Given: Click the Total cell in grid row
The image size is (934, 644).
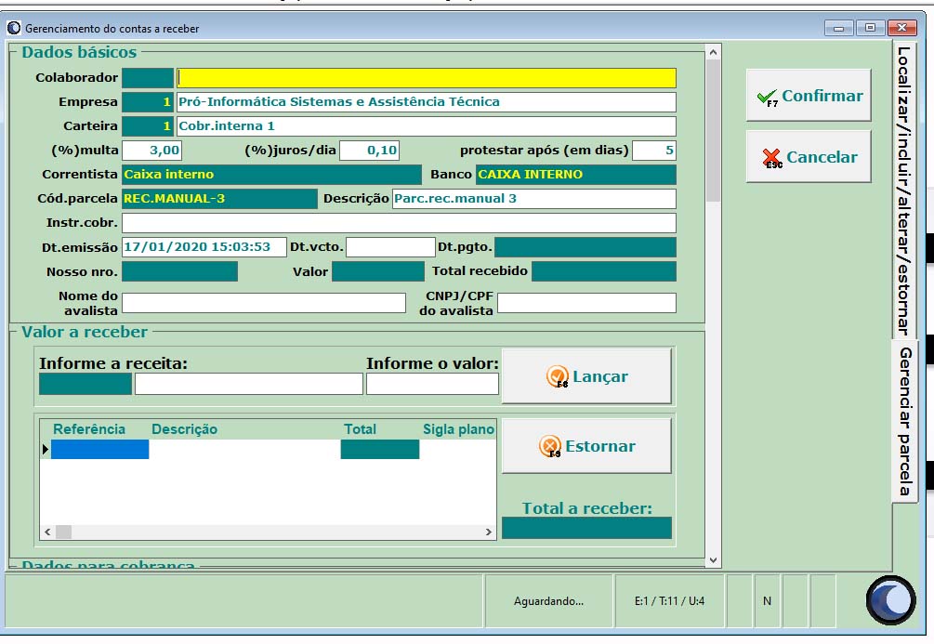Looking at the screenshot, I should (x=380, y=449).
